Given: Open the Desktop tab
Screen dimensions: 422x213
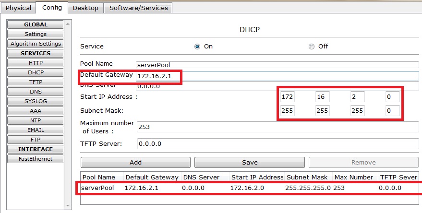Looking at the screenshot, I should pos(86,8).
